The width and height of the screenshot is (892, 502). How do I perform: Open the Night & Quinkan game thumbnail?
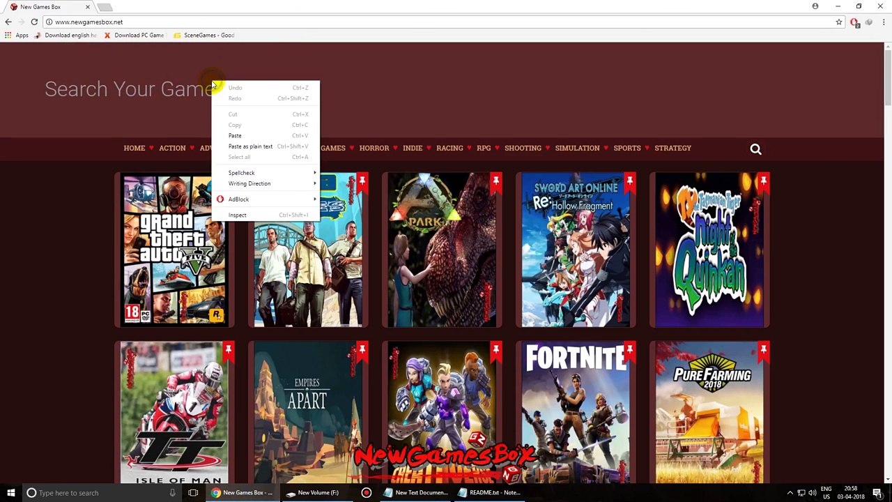(x=709, y=250)
